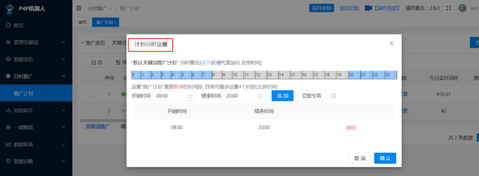Click the 启动 button behind the dialog
This screenshot has height=176, width=479.
(97, 62)
